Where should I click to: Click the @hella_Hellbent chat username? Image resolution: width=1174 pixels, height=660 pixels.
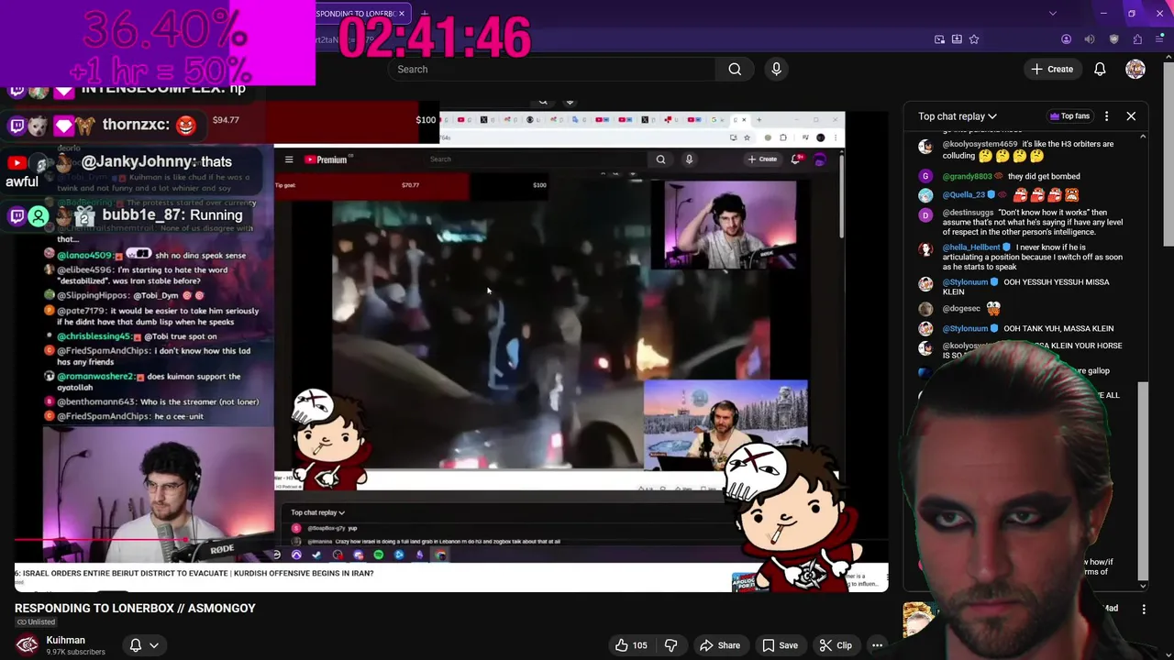971,247
